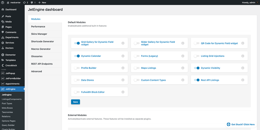Switch off the Rest API Listings toggle

pos(197,80)
